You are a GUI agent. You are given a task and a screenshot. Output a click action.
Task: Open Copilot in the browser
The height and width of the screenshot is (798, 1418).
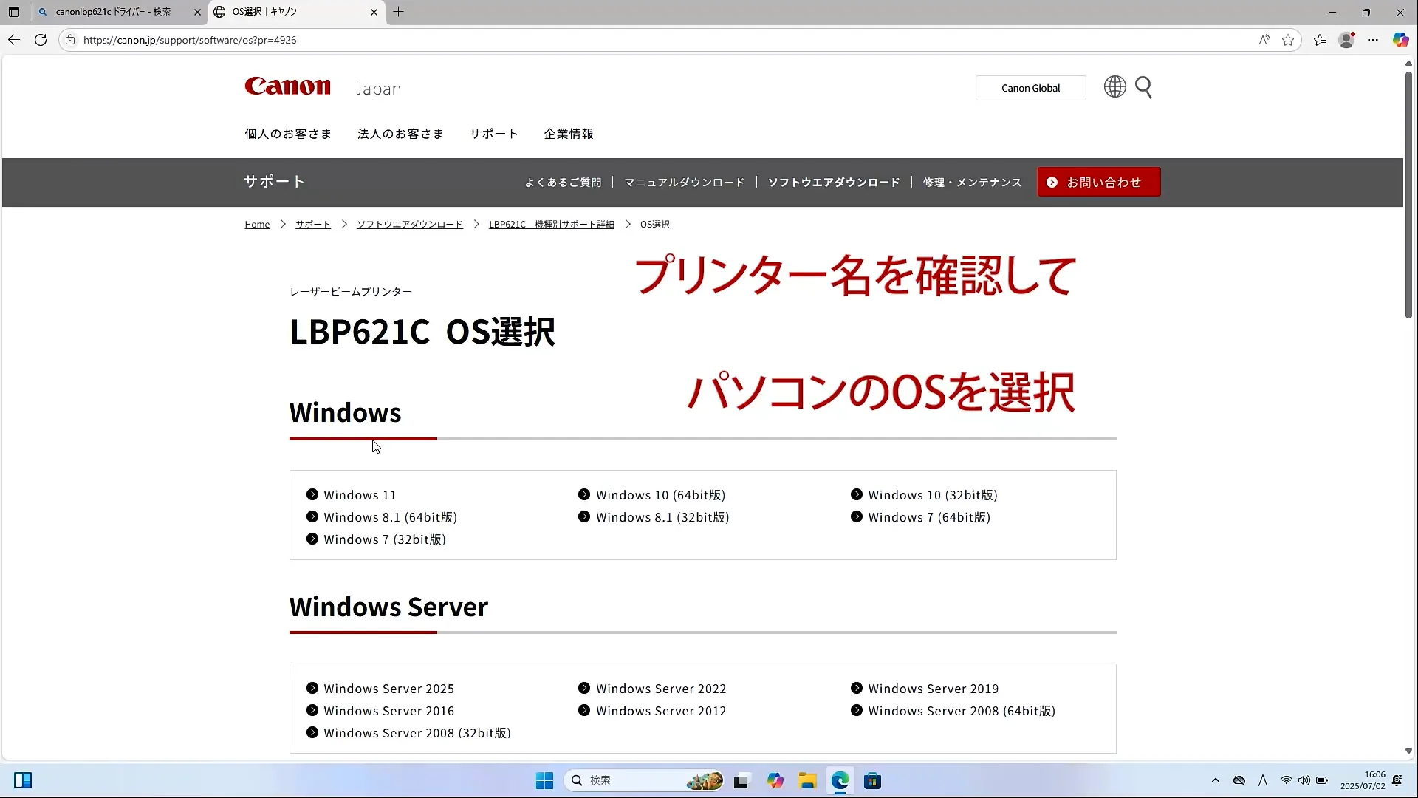coord(1400,40)
